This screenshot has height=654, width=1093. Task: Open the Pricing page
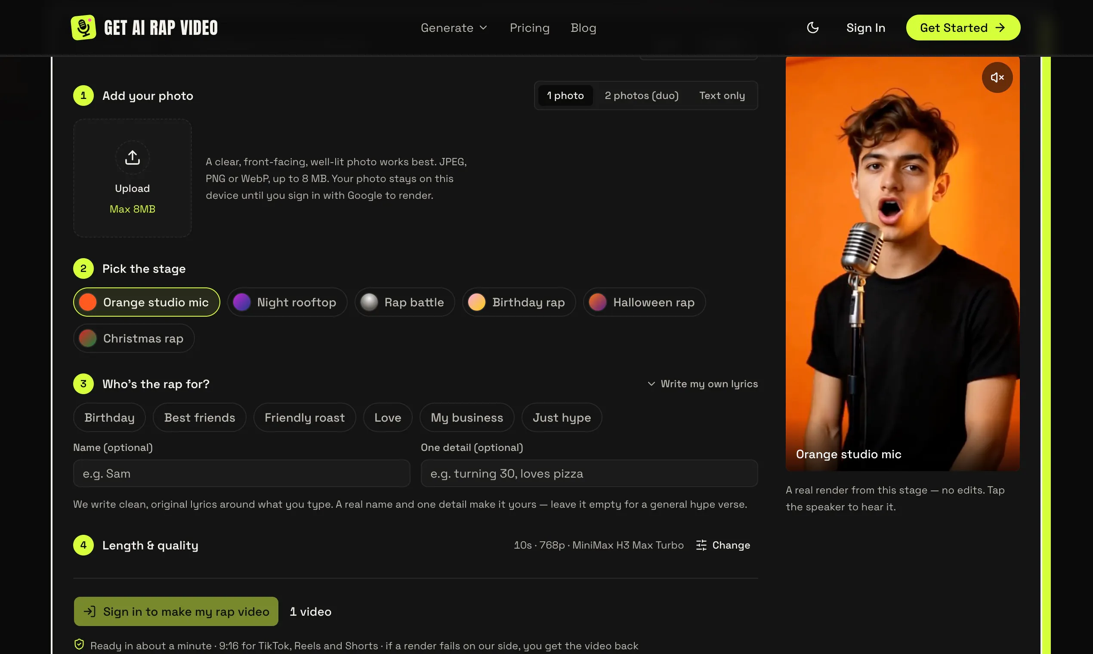(529, 28)
